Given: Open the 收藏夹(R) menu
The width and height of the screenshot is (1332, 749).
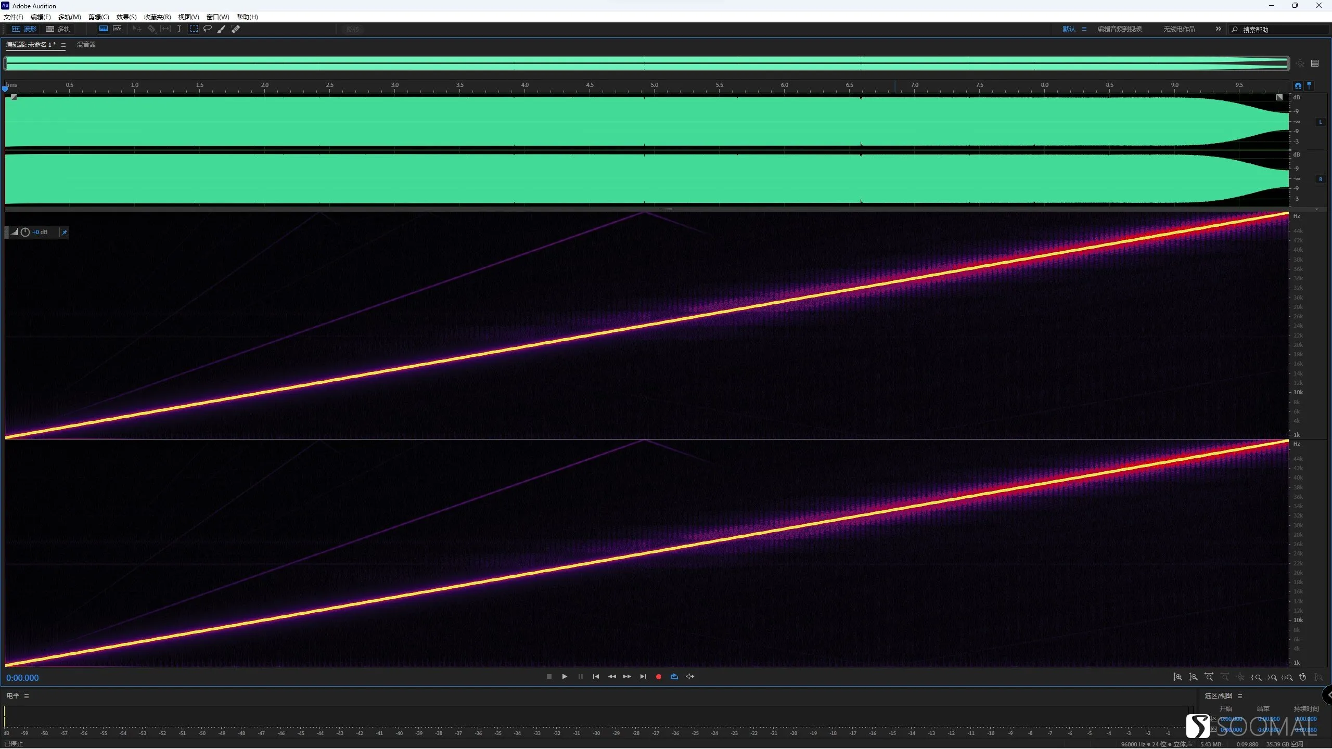Looking at the screenshot, I should pyautogui.click(x=158, y=17).
